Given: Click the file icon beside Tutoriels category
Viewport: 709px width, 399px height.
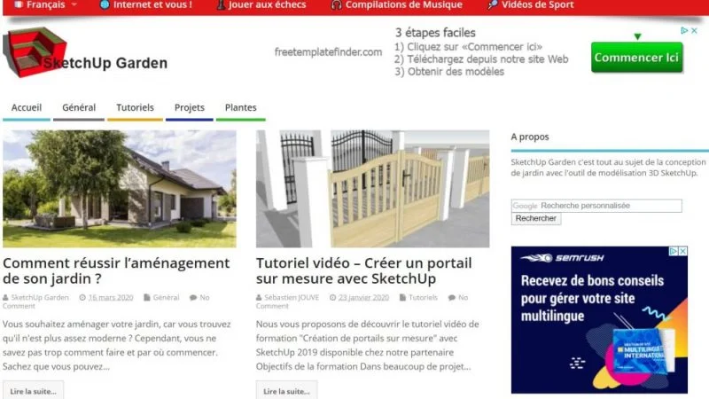Looking at the screenshot, I should tap(402, 298).
